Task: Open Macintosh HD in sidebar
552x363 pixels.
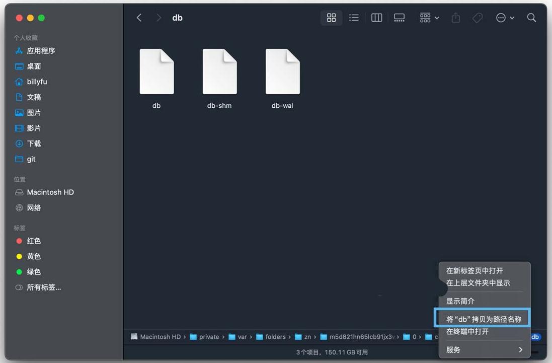Action: (x=50, y=192)
